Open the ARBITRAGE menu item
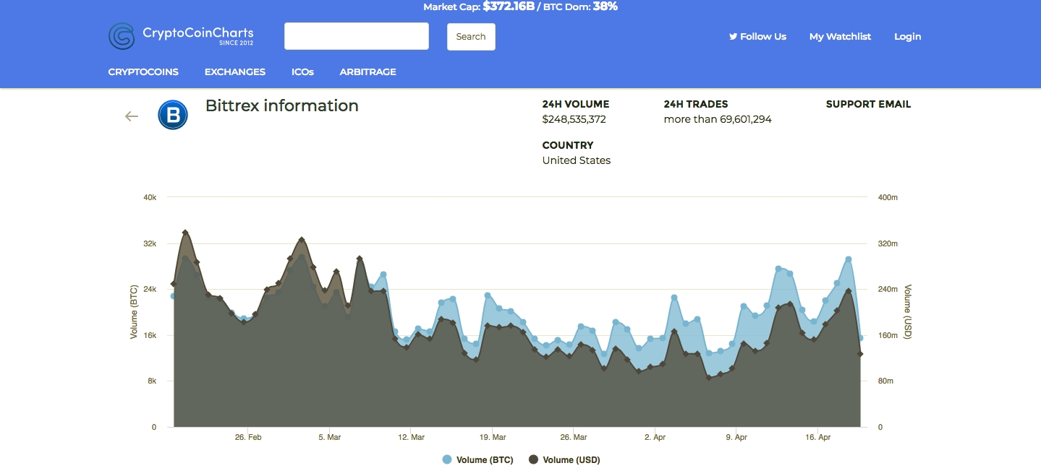Screen dimensions: 1041x476 click(x=367, y=72)
